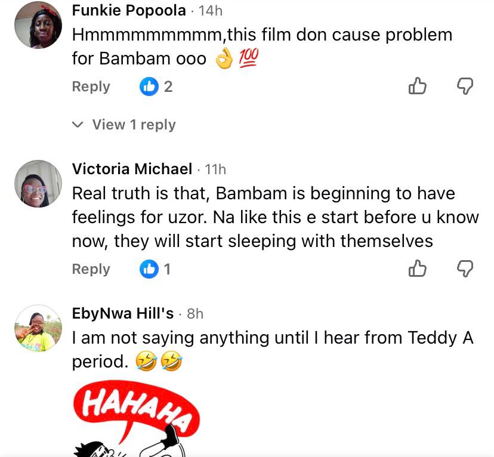Viewport: 494px width, 457px height.
Task: Thumbs down Victoria Michael's comment
Action: 465,269
